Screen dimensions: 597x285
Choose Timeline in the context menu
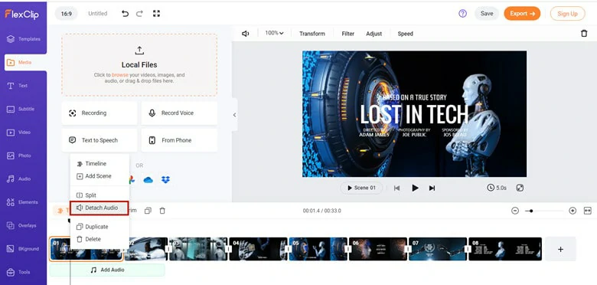92,163
